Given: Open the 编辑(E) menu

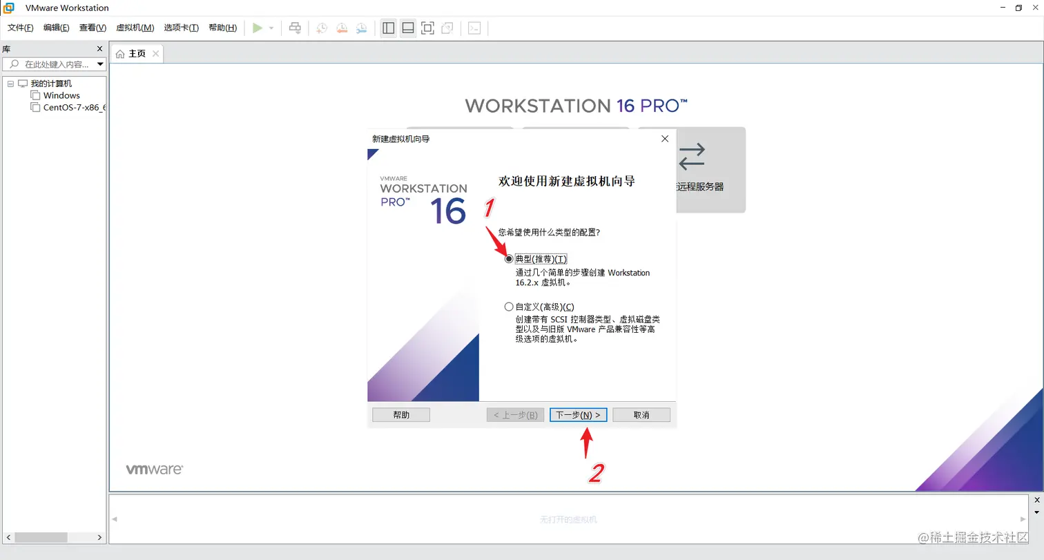Looking at the screenshot, I should point(56,28).
